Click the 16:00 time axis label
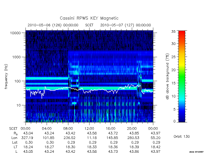The width and height of the screenshot is (204, 153). click(x=110, y=129)
